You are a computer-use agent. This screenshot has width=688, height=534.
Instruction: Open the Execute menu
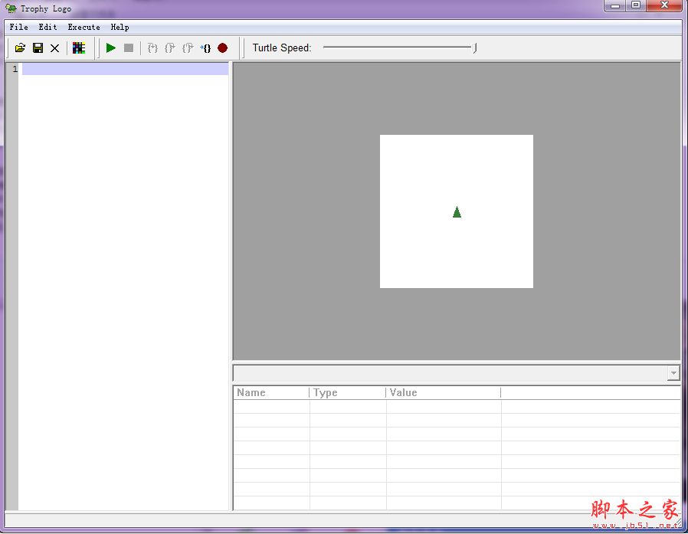tap(84, 27)
